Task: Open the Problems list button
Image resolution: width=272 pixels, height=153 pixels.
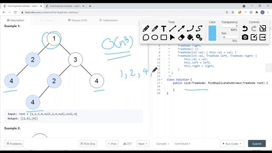Action: point(14,144)
